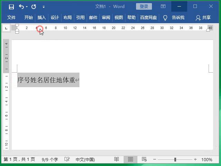The height and width of the screenshot is (166, 221).
Task: Switch to the 布局 tab
Action: pos(68,18)
